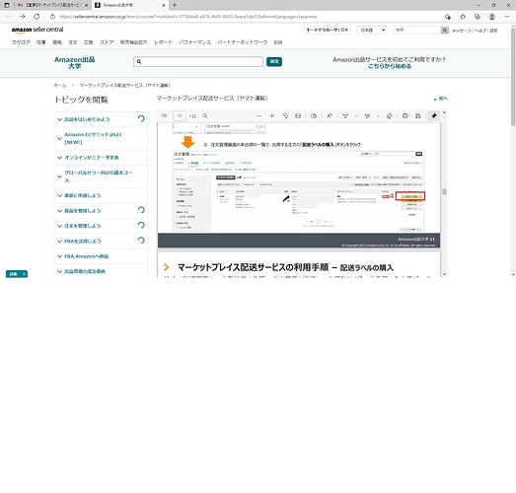This screenshot has height=493, width=516.
Task: Save the PDF with floppy disk icon
Action: [418, 116]
